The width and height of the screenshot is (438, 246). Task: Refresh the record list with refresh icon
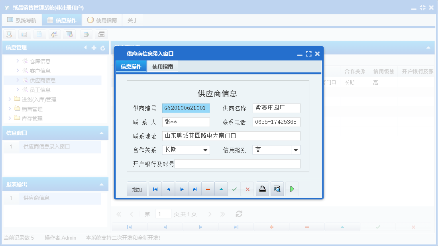pos(238,214)
